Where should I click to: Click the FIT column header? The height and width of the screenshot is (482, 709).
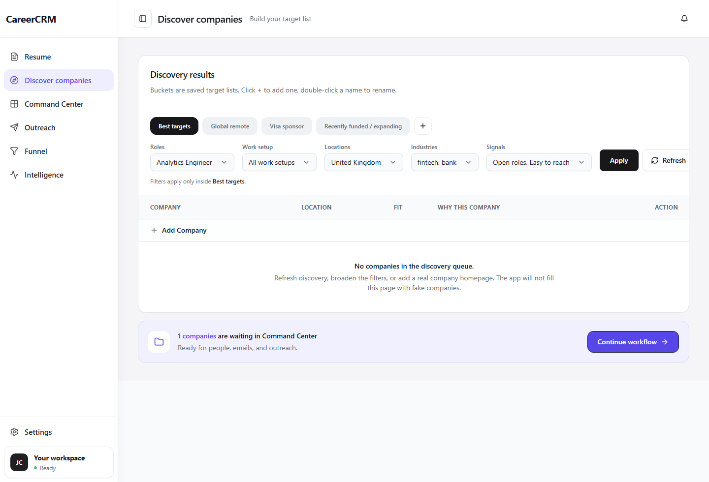point(398,208)
